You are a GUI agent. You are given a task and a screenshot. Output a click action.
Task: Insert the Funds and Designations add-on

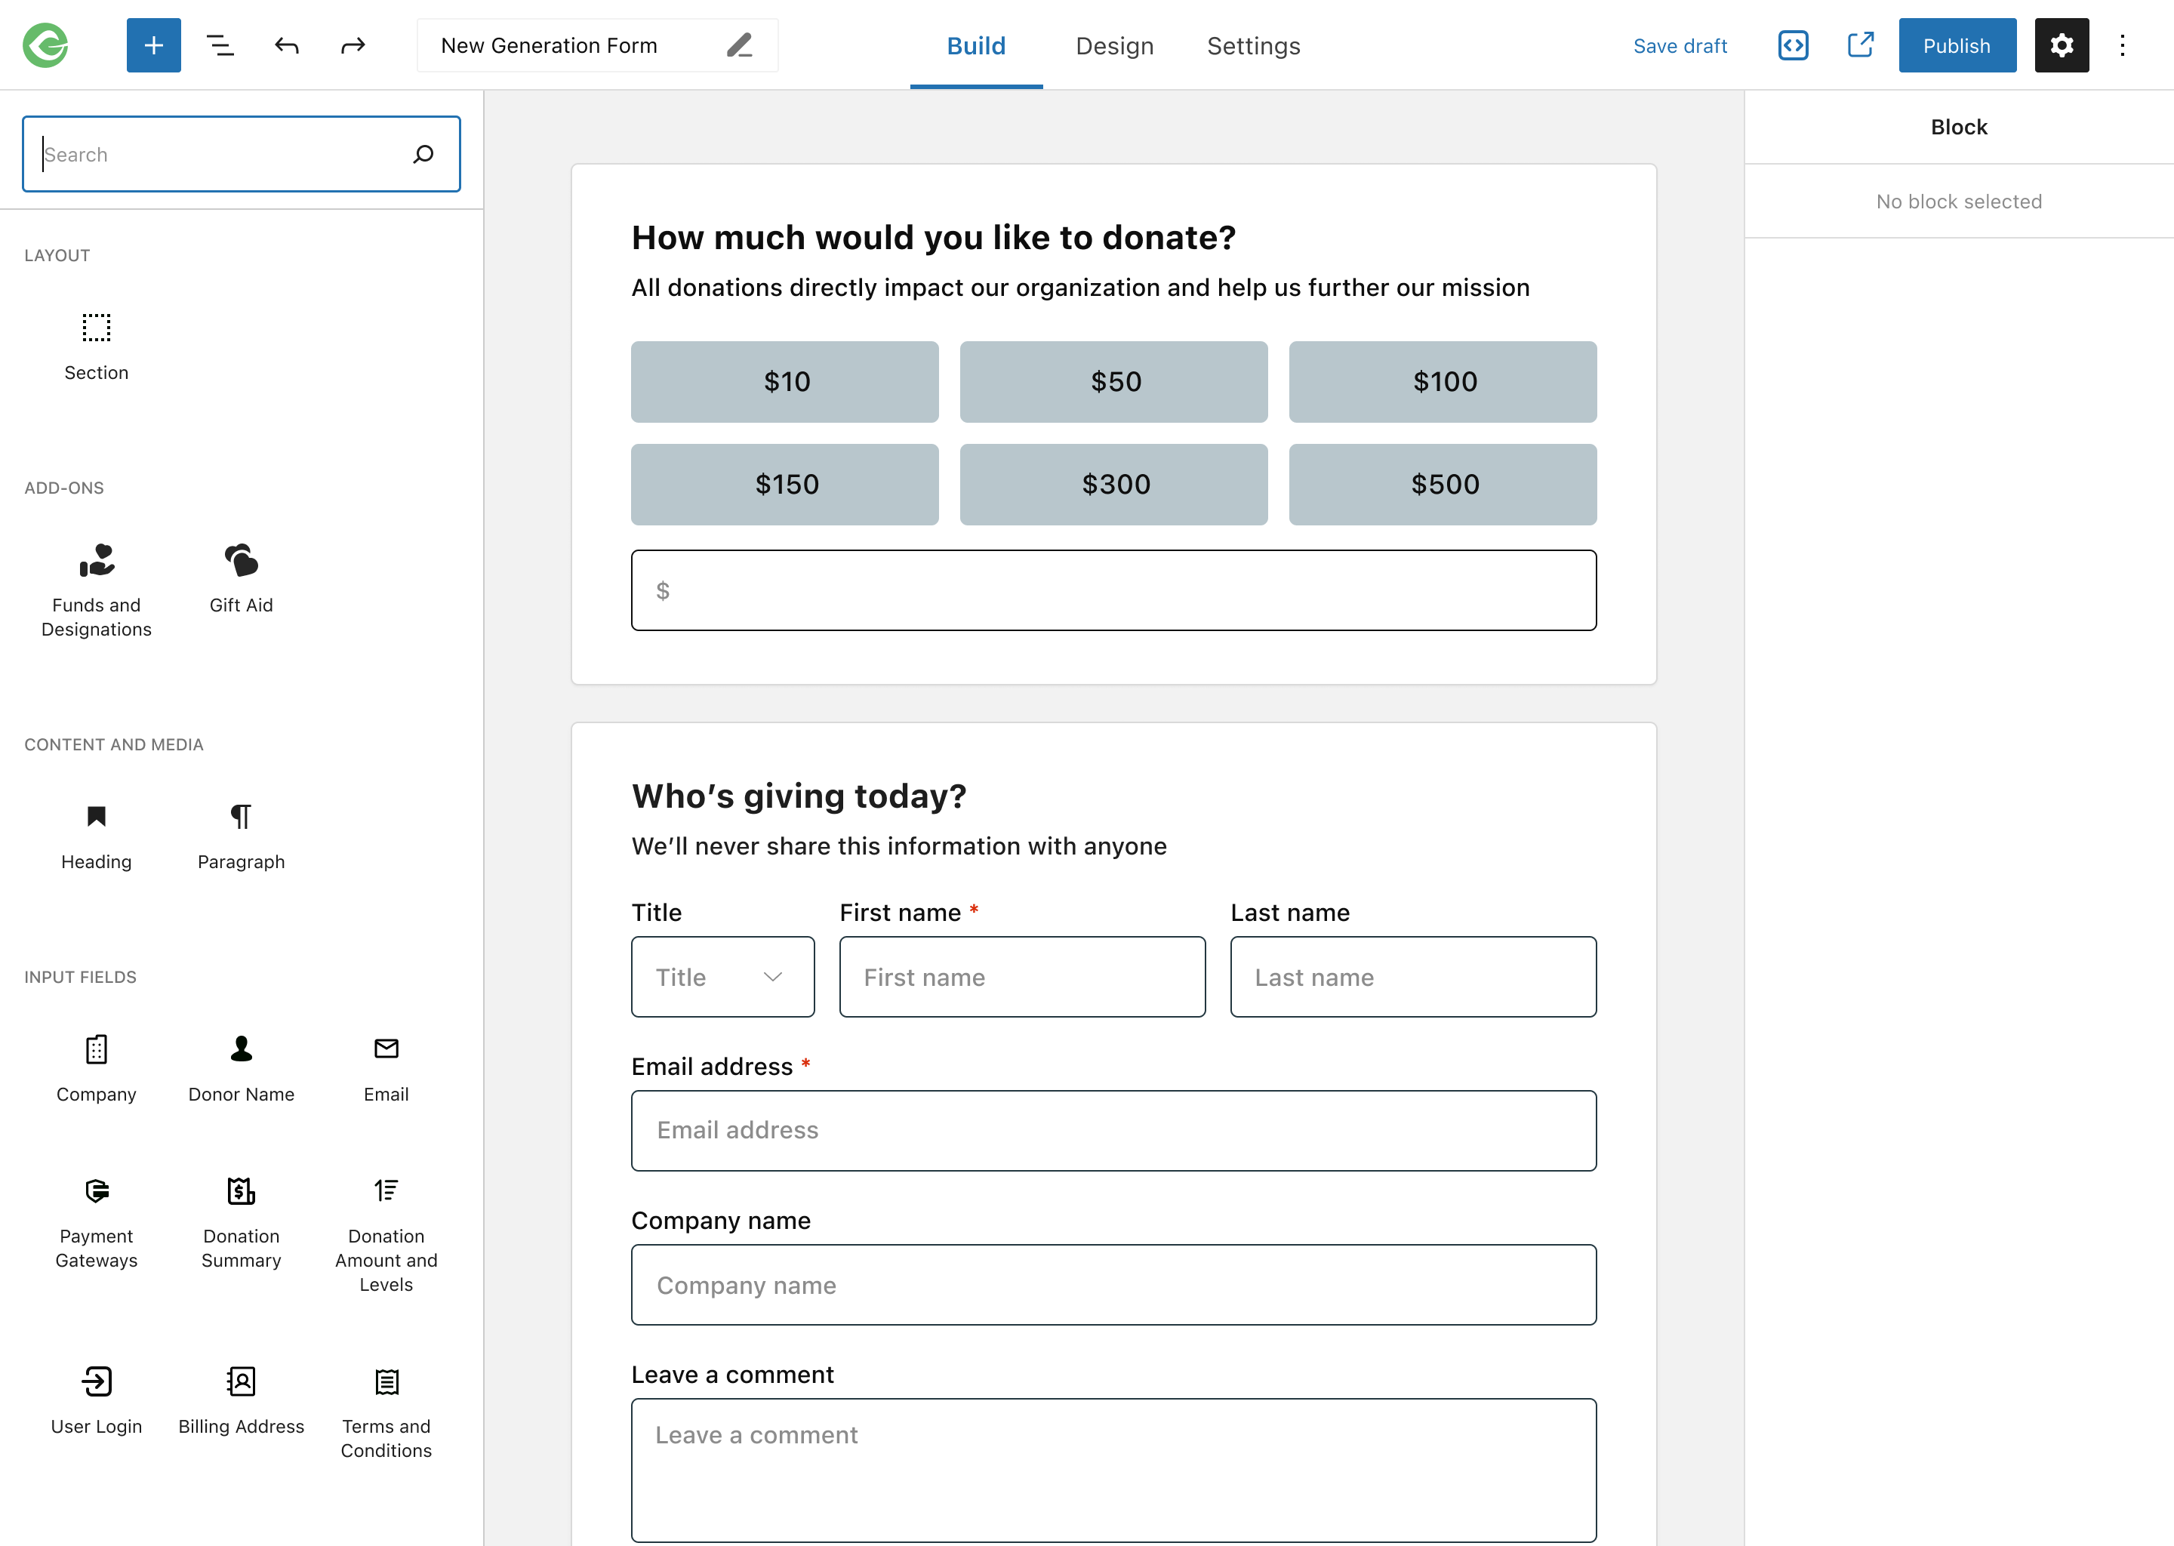tap(96, 590)
